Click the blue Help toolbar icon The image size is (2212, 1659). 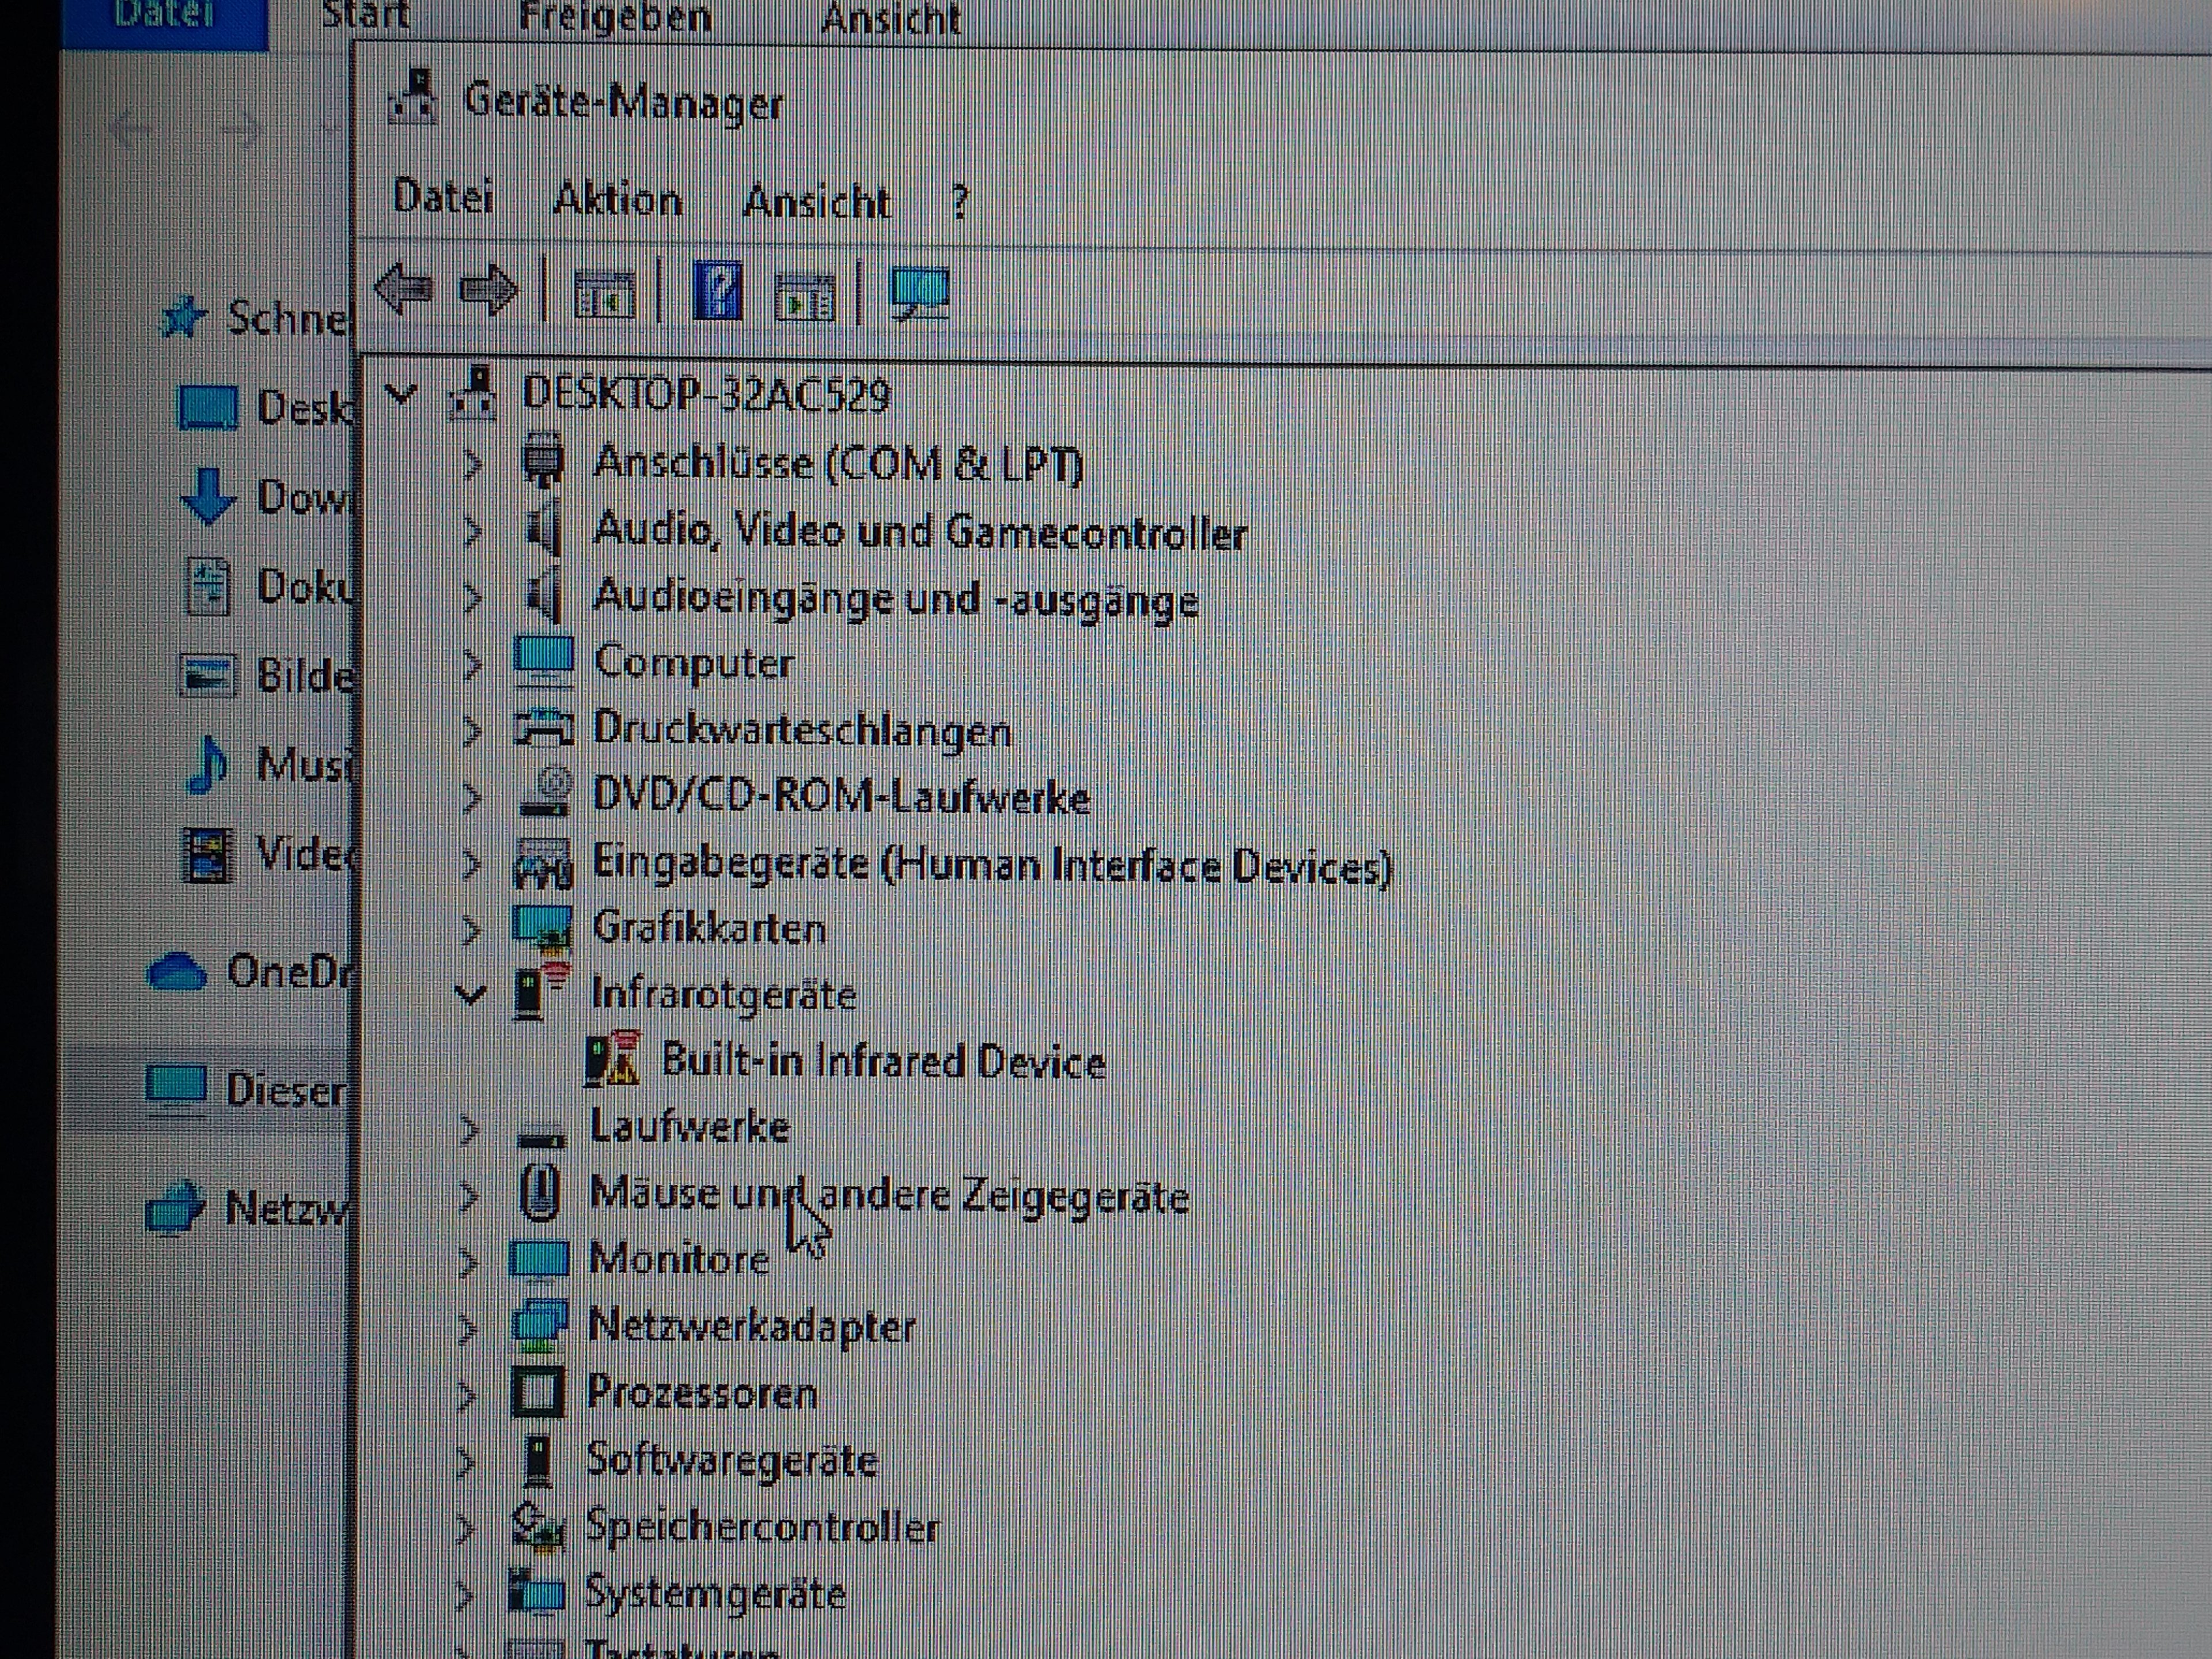pyautogui.click(x=717, y=292)
